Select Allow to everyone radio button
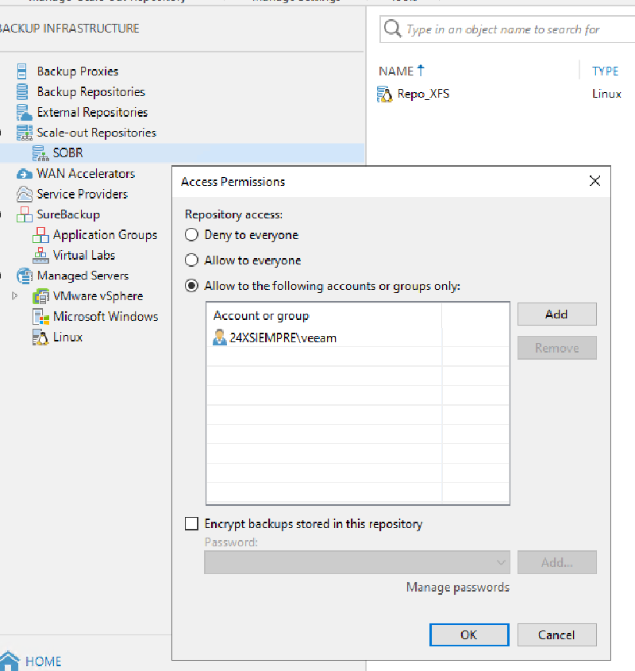 pos(191,260)
